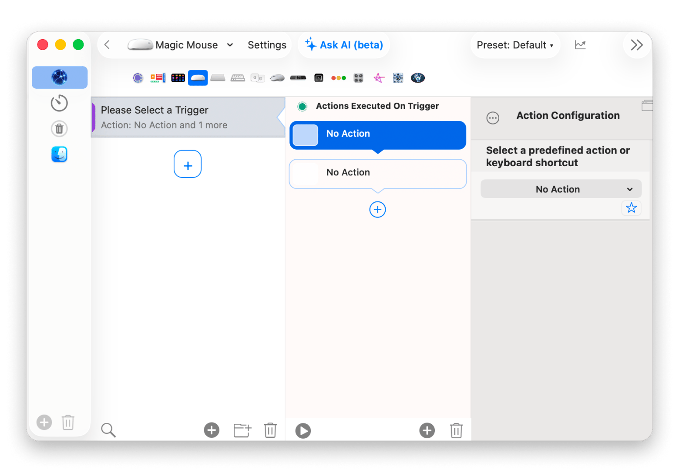The image size is (679, 476).
Task: Delete selected trigger with trash icon
Action: [x=270, y=430]
